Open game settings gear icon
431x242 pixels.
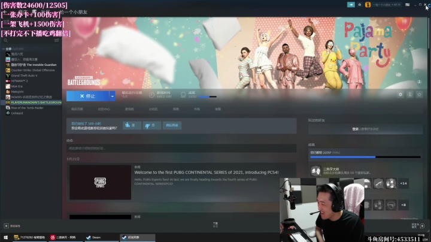pos(400,95)
